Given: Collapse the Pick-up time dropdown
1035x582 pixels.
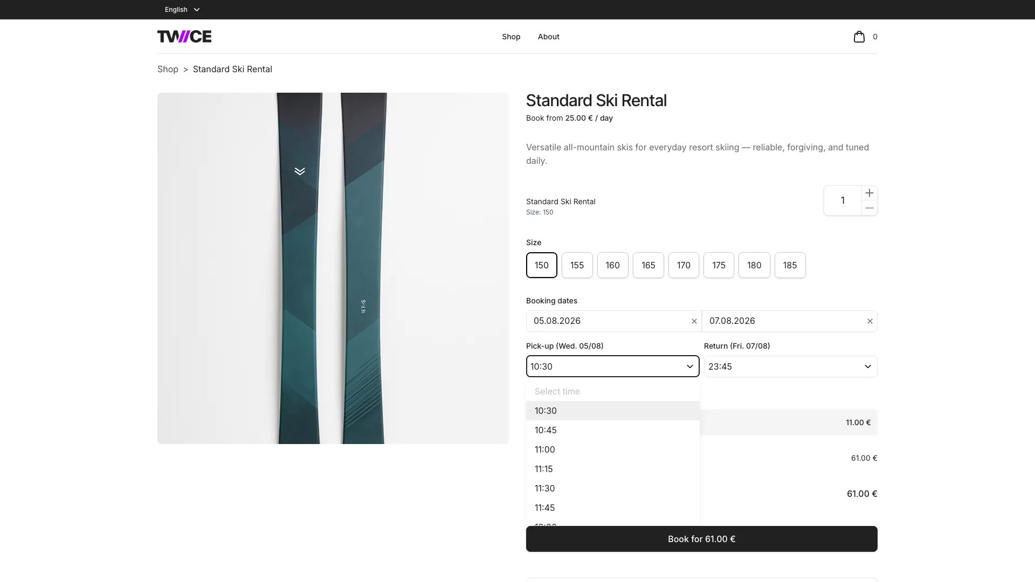Looking at the screenshot, I should coord(613,366).
